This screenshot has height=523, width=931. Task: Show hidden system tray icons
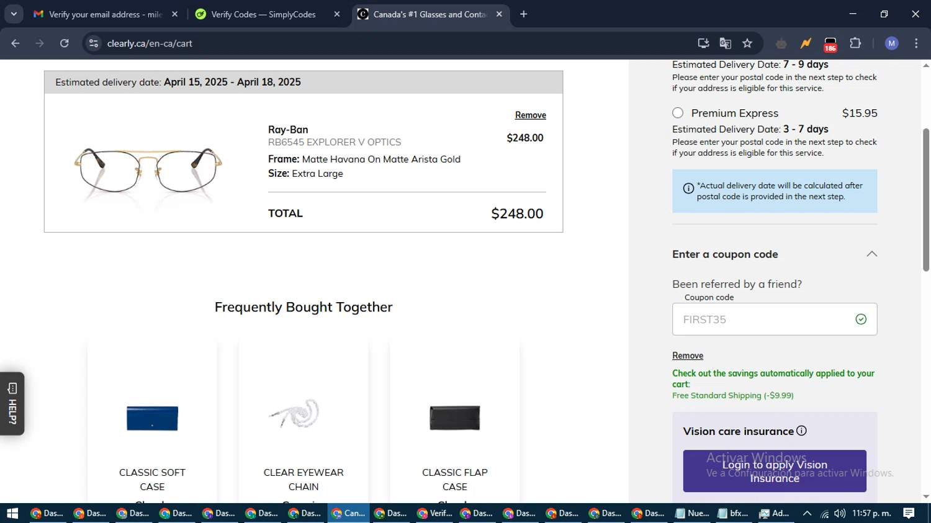(807, 513)
